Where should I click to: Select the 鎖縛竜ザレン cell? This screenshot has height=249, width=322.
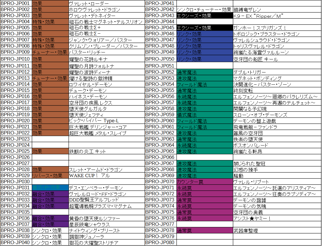pos(277,10)
